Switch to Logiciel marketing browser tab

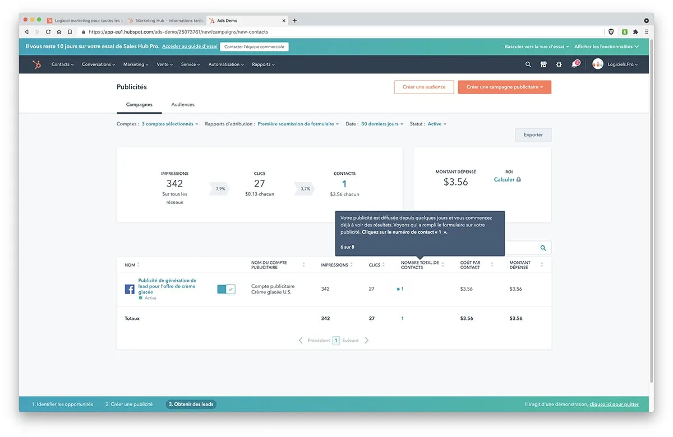tap(84, 21)
